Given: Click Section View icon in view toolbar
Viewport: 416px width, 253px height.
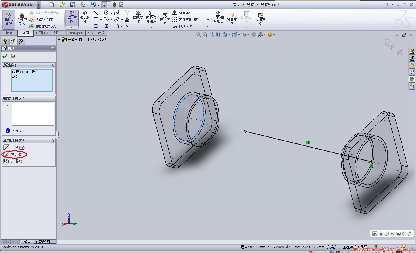Looking at the screenshot, I should 218,34.
